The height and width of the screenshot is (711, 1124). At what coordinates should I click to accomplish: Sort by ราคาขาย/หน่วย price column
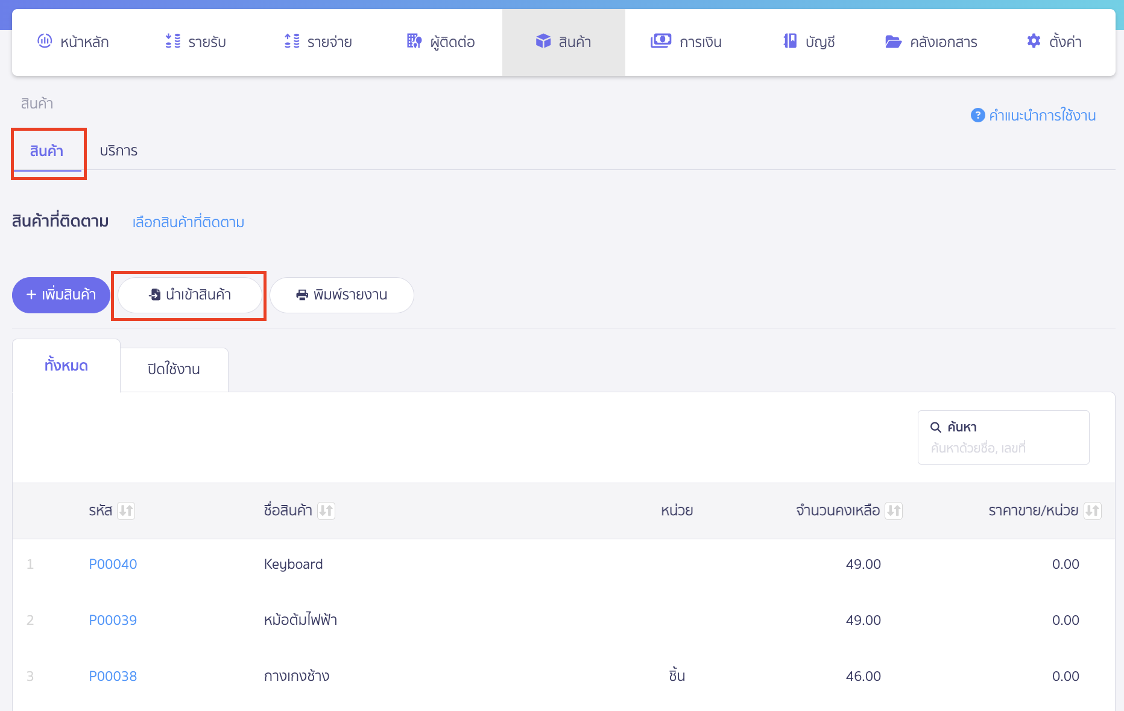[x=1092, y=511]
